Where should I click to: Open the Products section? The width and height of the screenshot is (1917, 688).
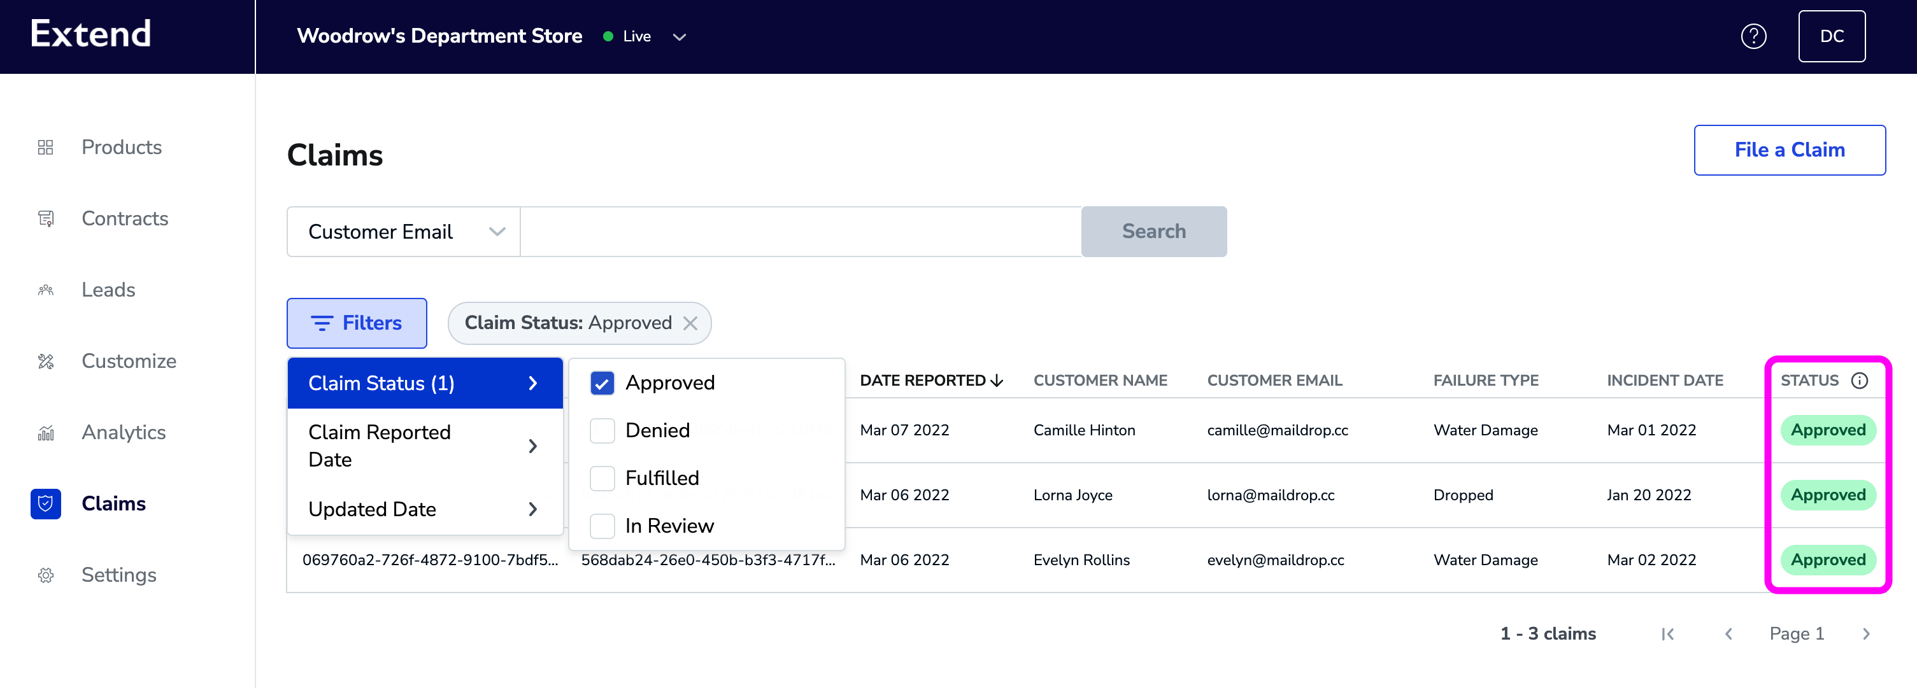[x=121, y=147]
